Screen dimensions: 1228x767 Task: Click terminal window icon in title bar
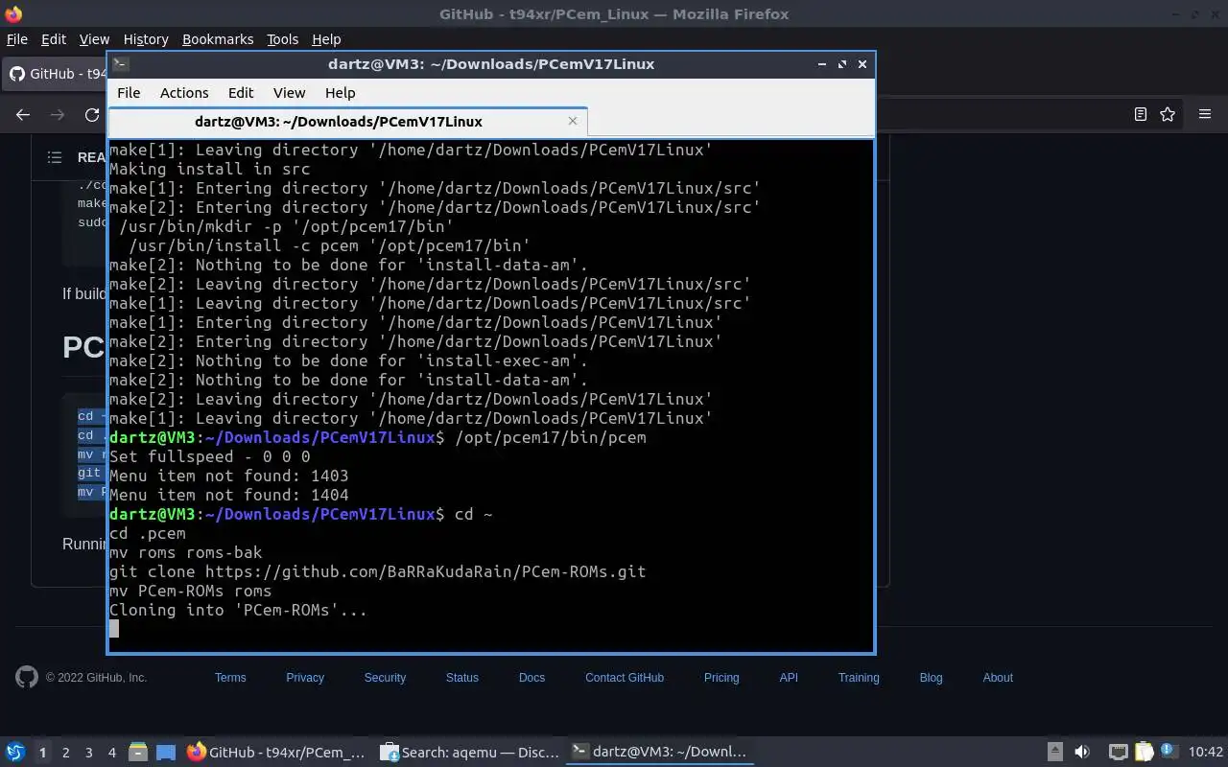click(x=120, y=64)
